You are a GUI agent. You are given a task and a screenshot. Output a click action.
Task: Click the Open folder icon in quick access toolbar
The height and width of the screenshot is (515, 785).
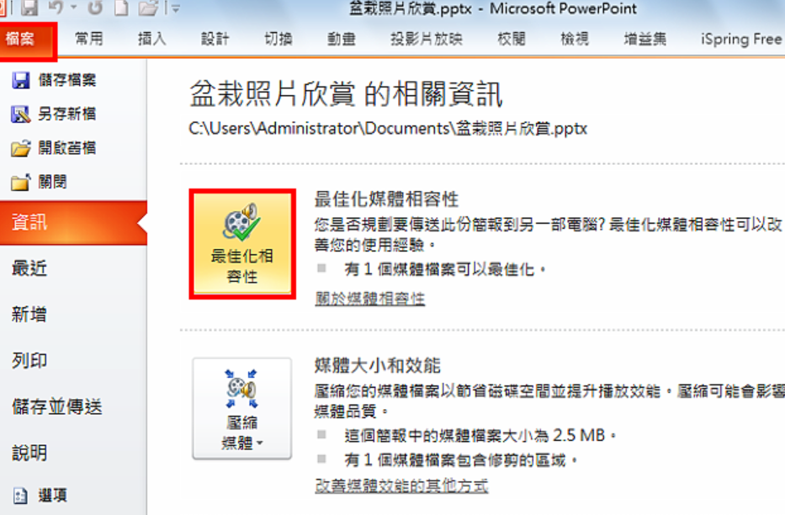pyautogui.click(x=148, y=8)
